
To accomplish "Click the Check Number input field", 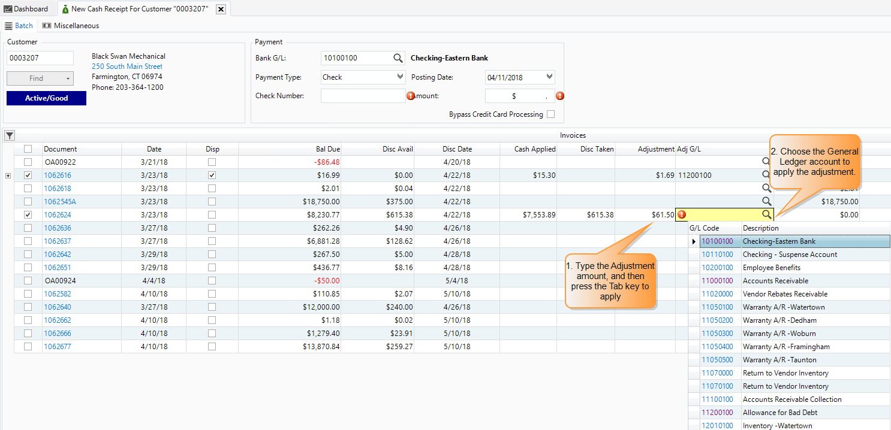I will [363, 96].
